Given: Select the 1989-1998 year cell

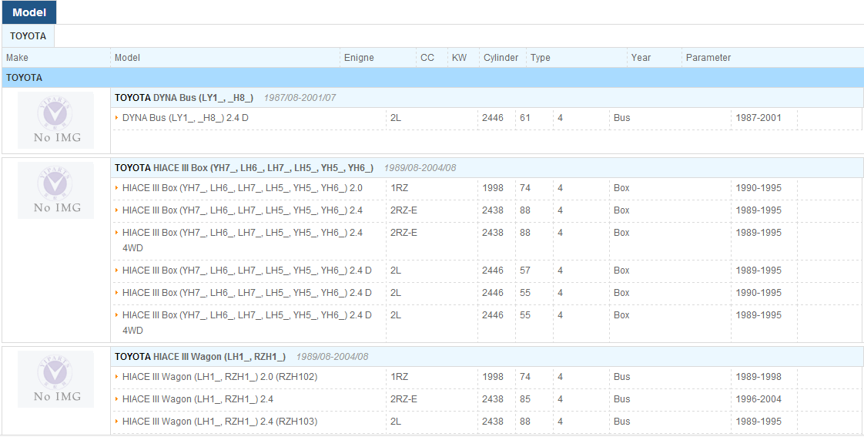Looking at the screenshot, I should pyautogui.click(x=759, y=376).
